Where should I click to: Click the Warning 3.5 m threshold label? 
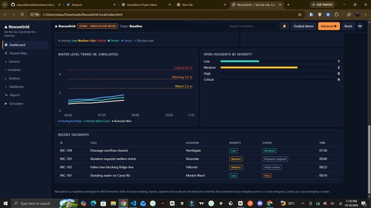(x=182, y=77)
